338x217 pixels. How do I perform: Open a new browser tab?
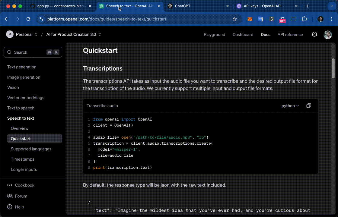307,6
